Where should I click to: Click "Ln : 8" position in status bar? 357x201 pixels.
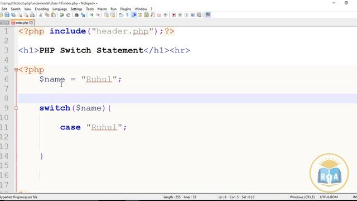223,197
